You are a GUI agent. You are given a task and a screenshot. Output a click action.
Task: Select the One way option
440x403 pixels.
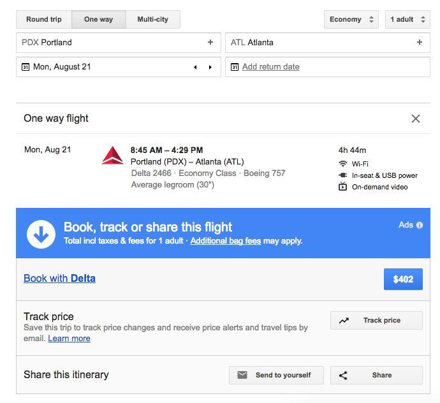[99, 20]
